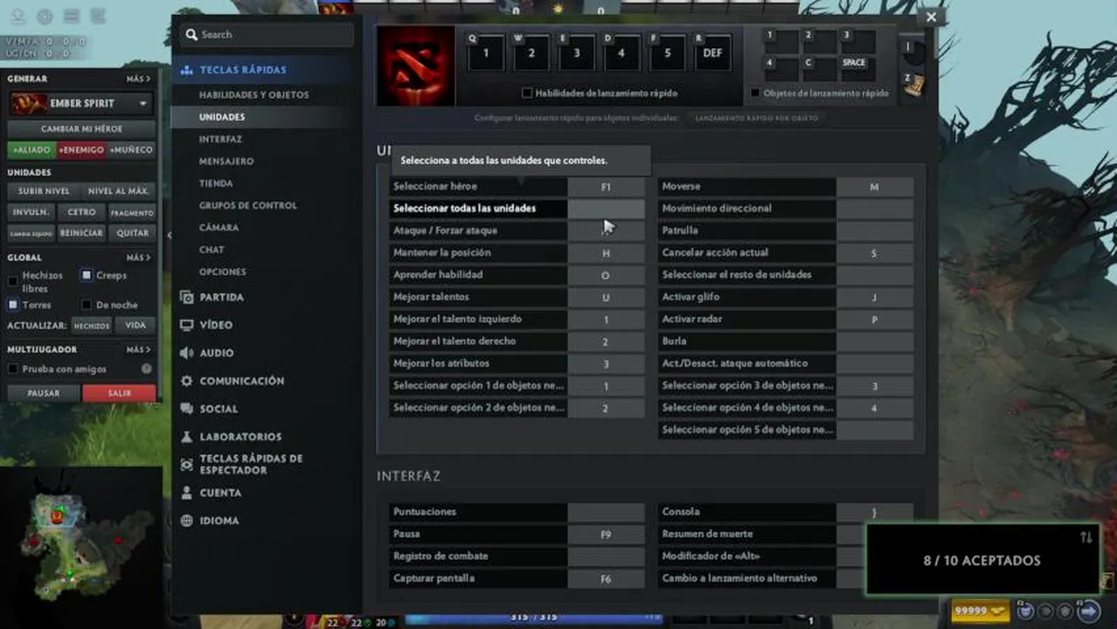Image resolution: width=1117 pixels, height=629 pixels.
Task: Open Habilidades y Objetos submenu
Action: coord(254,94)
